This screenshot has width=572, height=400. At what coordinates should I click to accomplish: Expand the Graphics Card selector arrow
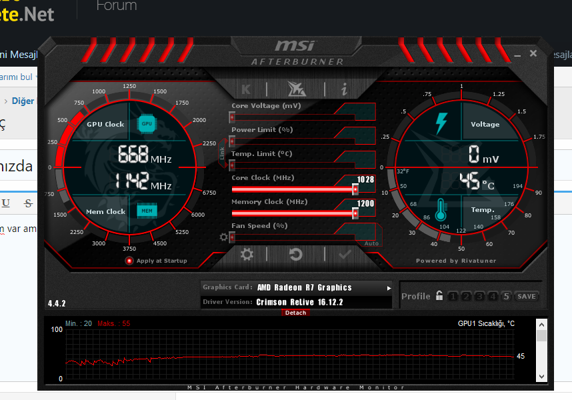389,288
